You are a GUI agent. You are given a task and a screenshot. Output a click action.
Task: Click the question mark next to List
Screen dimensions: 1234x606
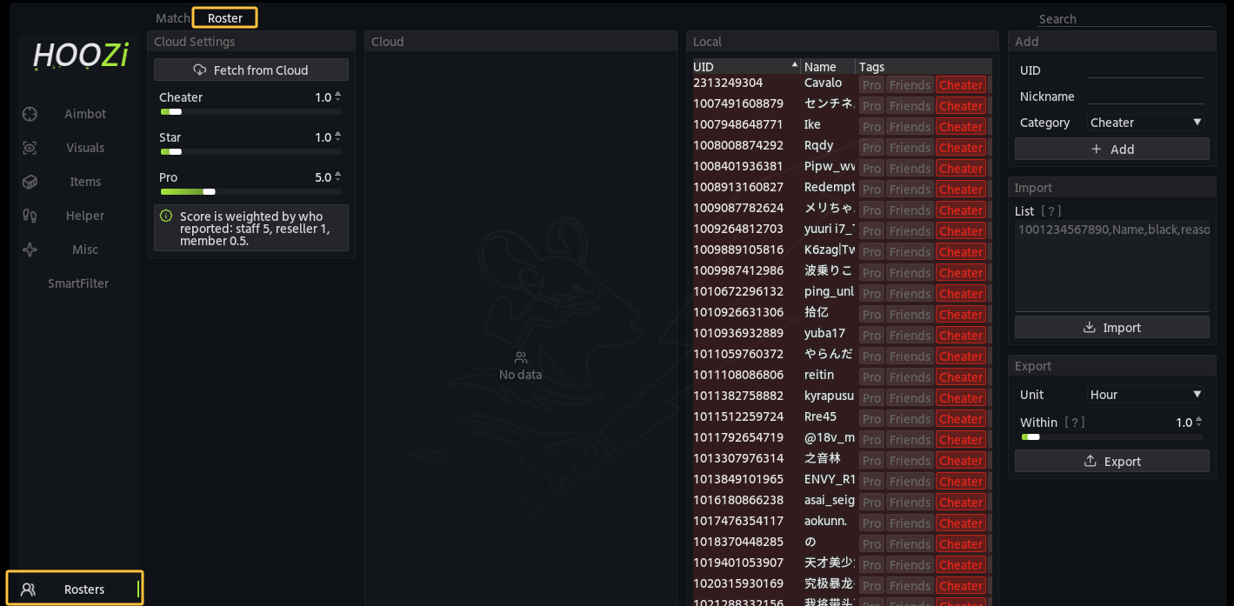[x=1051, y=211]
